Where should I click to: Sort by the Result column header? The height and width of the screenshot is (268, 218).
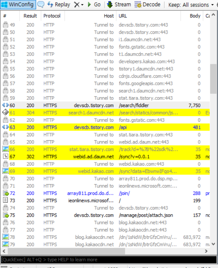[x=30, y=16]
